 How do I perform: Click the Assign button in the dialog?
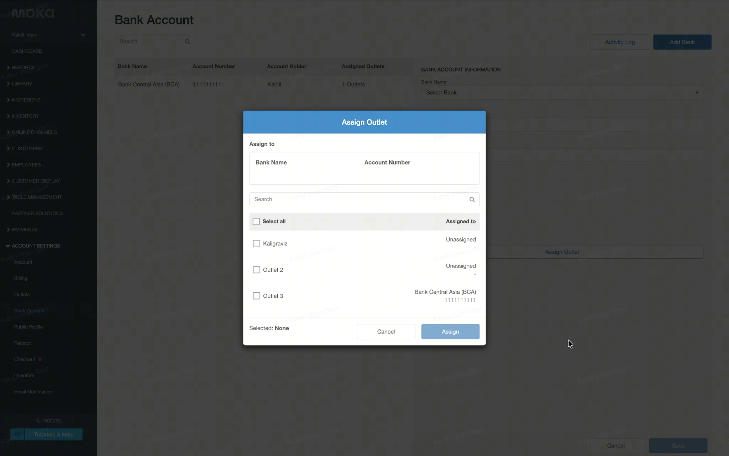click(450, 332)
